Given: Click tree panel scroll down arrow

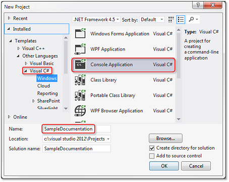Looking at the screenshot, I should point(66,109).
